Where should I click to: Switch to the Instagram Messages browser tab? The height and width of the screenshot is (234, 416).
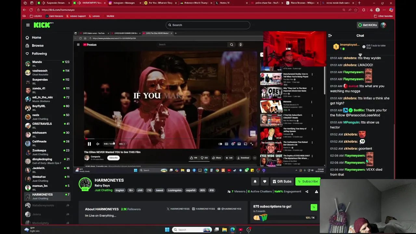coord(124,3)
